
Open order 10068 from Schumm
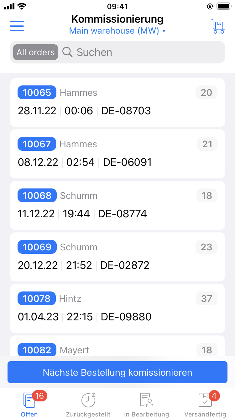coord(37,196)
